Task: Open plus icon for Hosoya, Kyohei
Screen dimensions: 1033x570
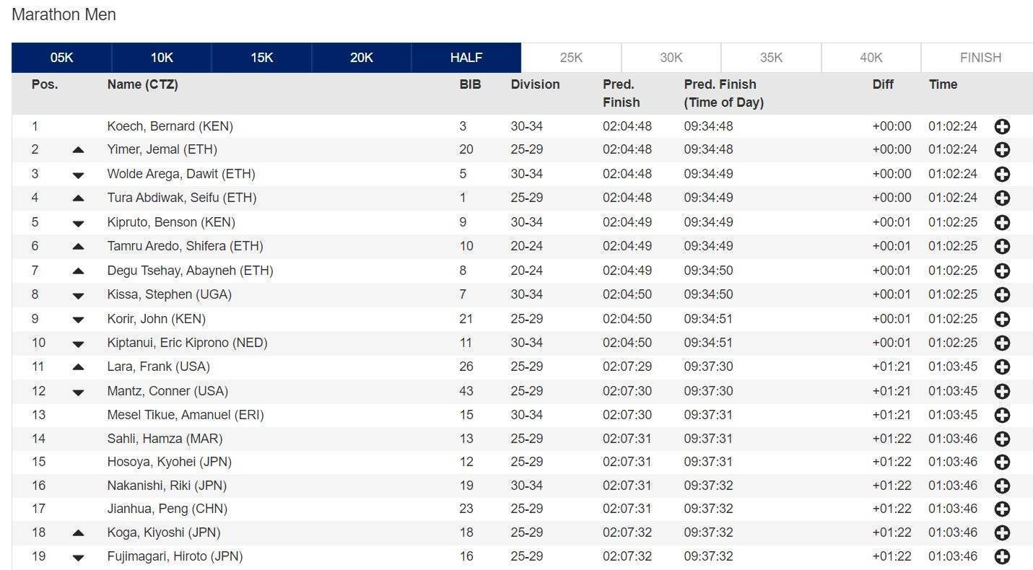Action: pyautogui.click(x=1002, y=462)
